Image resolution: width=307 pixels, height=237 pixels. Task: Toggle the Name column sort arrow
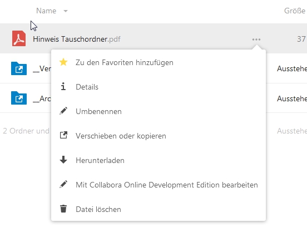pyautogui.click(x=66, y=11)
